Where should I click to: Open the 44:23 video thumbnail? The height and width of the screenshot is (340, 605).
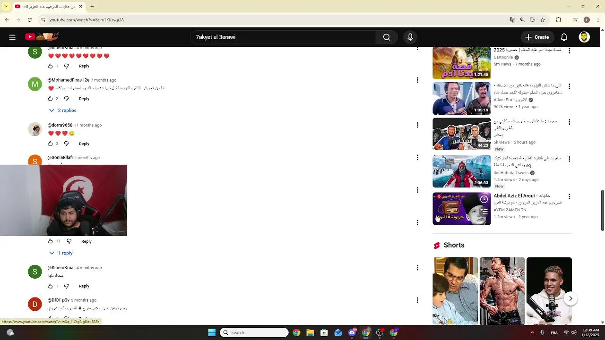point(462,135)
